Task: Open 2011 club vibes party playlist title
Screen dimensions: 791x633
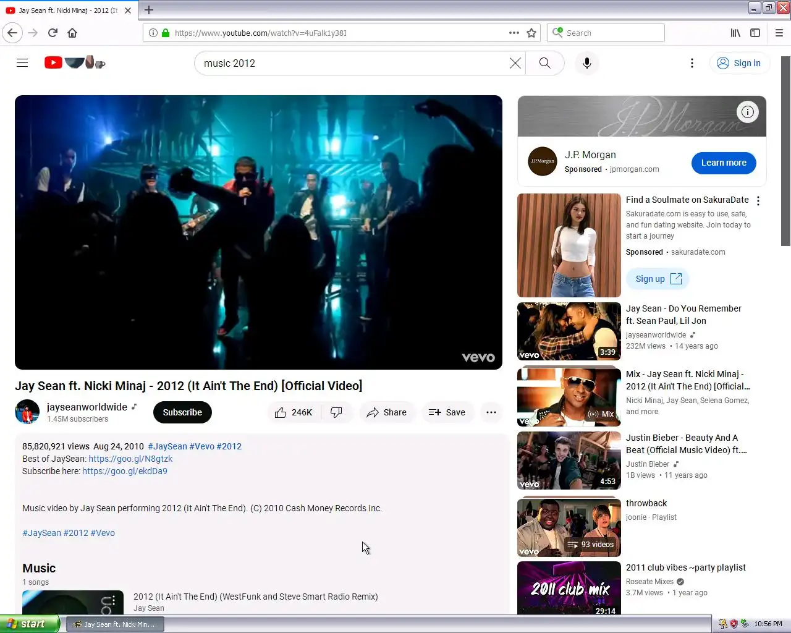Action: coord(686,567)
